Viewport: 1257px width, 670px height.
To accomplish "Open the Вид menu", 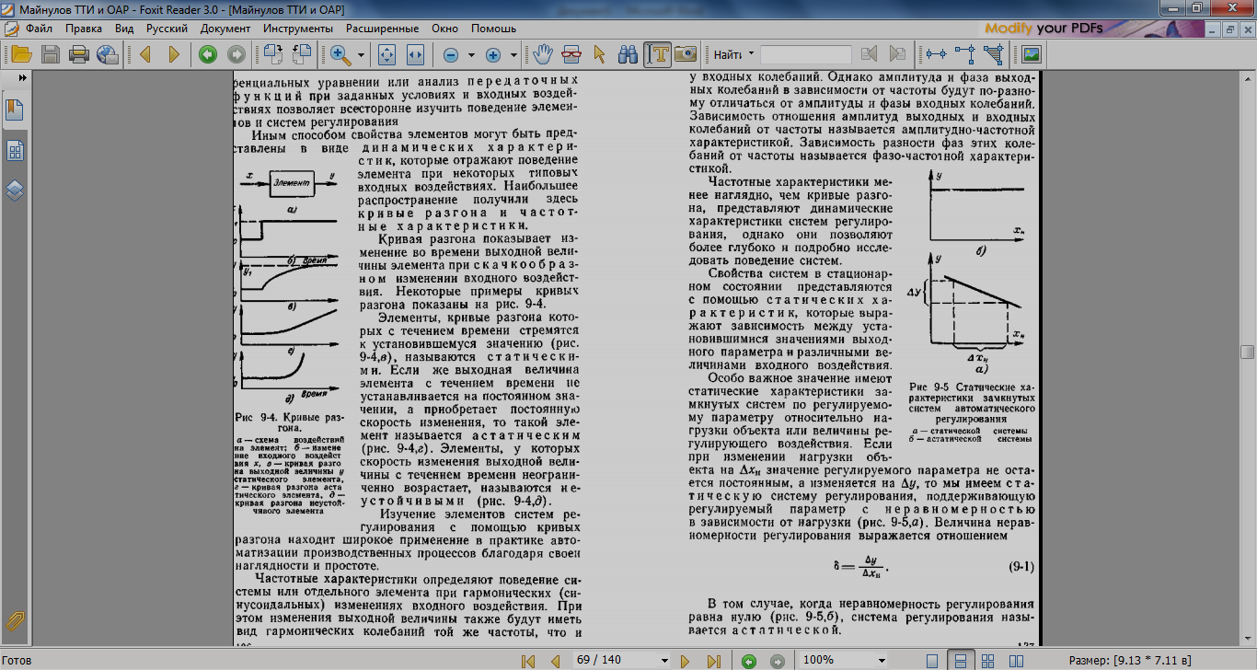I will tap(124, 29).
